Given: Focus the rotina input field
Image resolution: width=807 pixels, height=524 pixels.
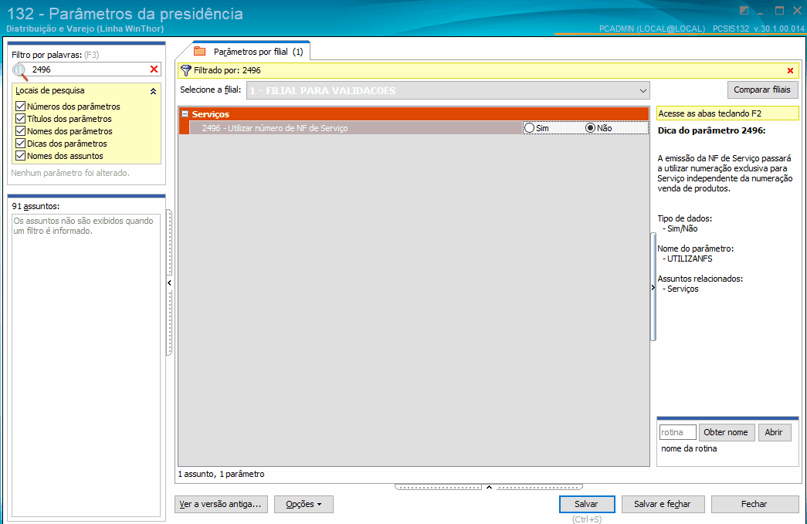Looking at the screenshot, I should [x=678, y=432].
